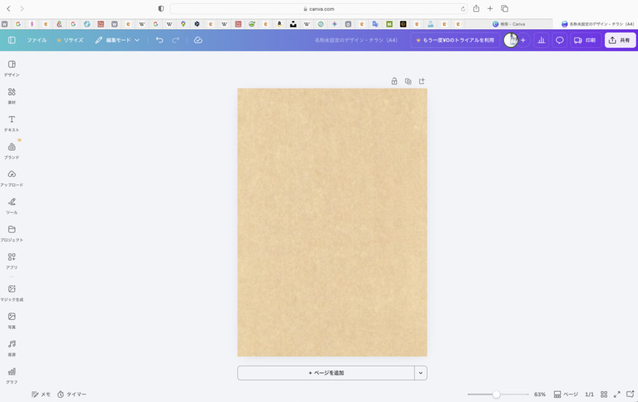
Task: Open the アップロード uploads panel
Action: point(11,177)
